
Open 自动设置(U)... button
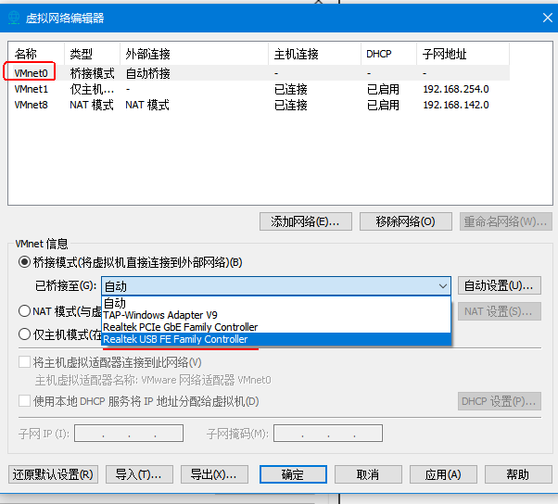click(x=500, y=285)
